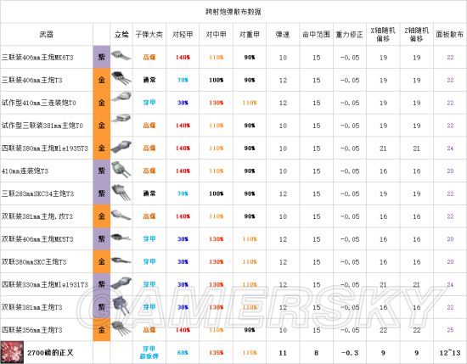Click the X轴随机偏移 column header

tap(383, 34)
